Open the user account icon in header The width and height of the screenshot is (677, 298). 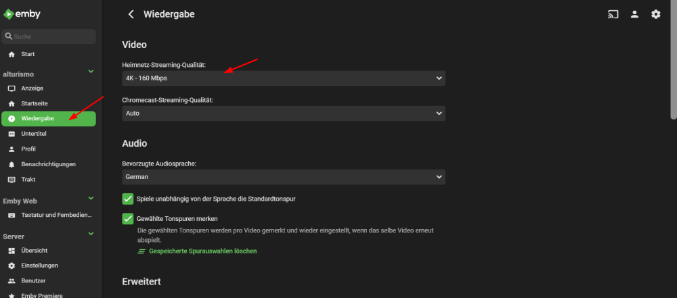point(634,14)
